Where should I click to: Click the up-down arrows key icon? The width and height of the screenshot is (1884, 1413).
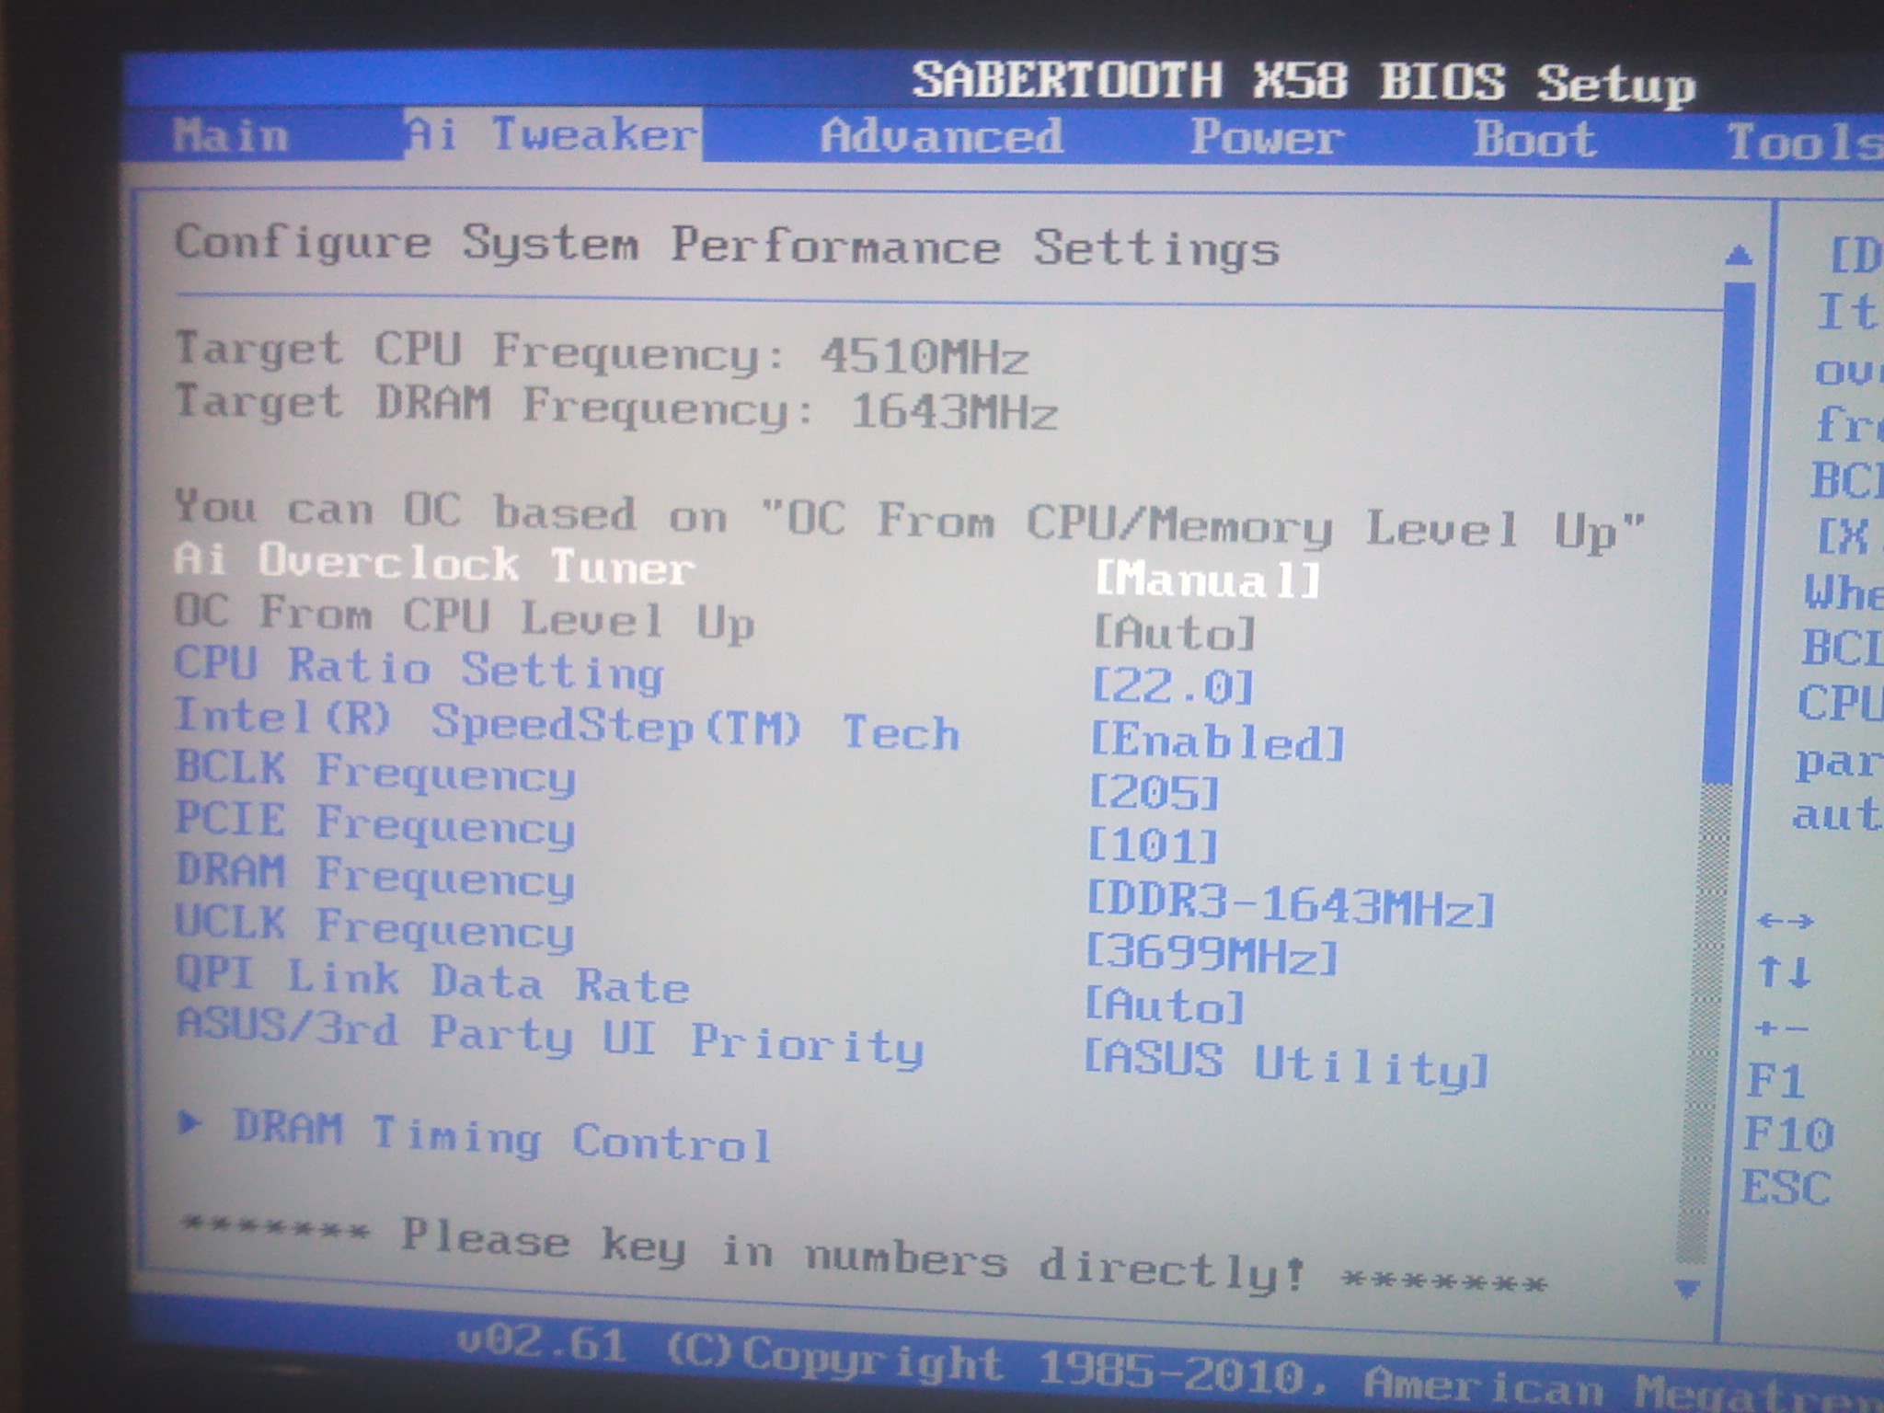pos(1784,971)
